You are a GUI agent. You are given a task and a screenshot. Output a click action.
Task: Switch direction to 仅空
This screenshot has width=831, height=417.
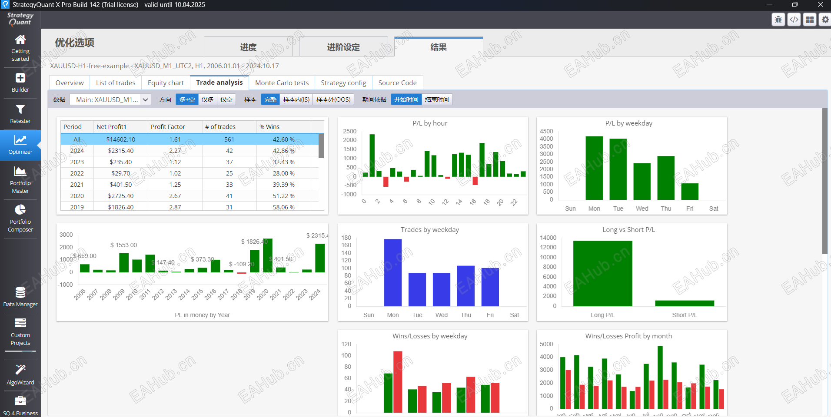[x=226, y=99]
